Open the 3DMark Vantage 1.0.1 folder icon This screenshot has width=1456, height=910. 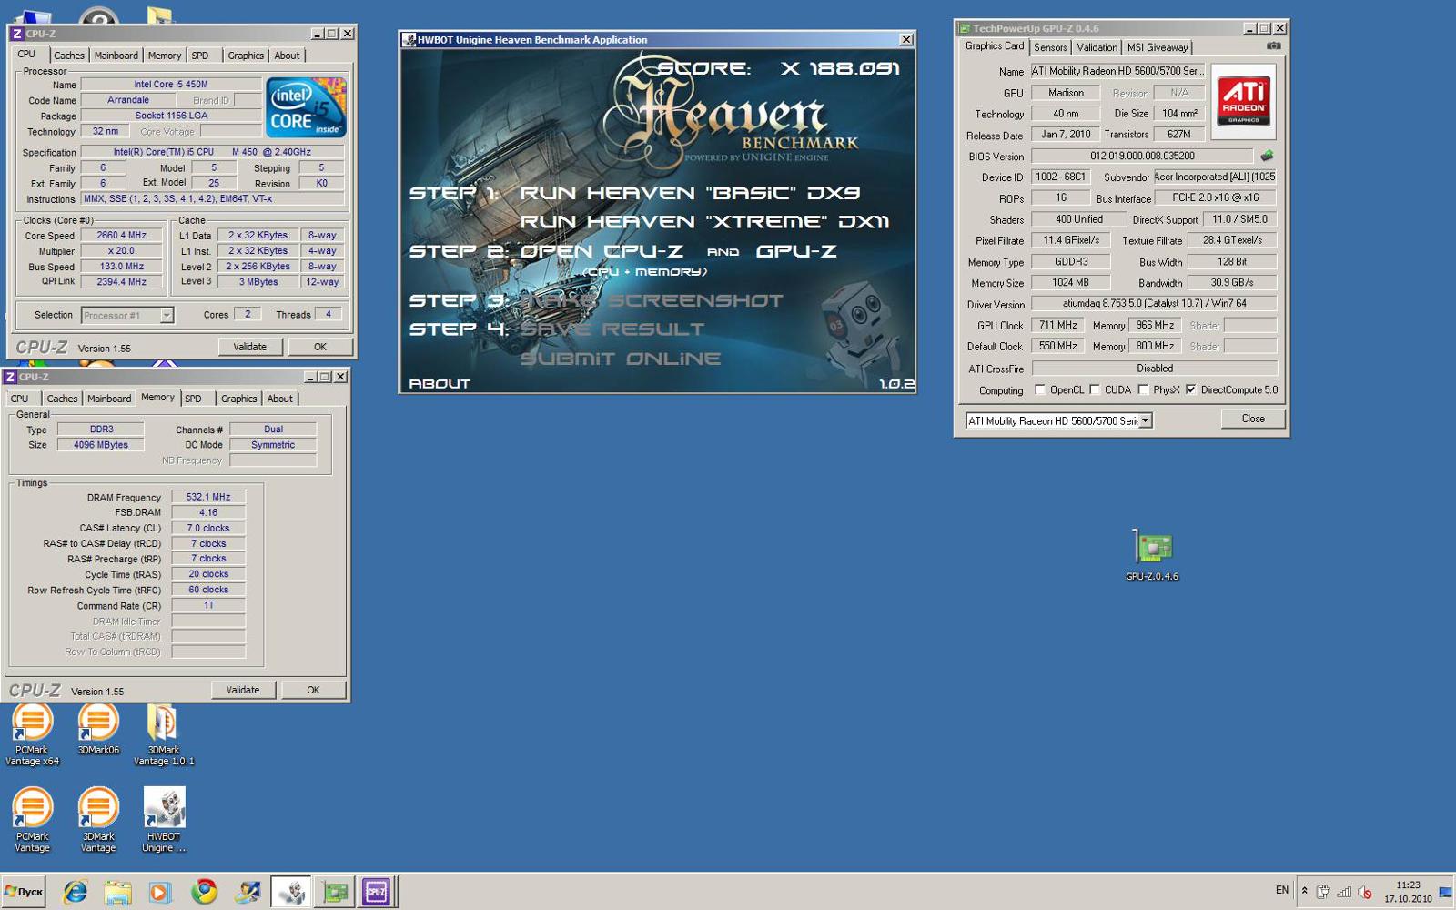point(164,735)
